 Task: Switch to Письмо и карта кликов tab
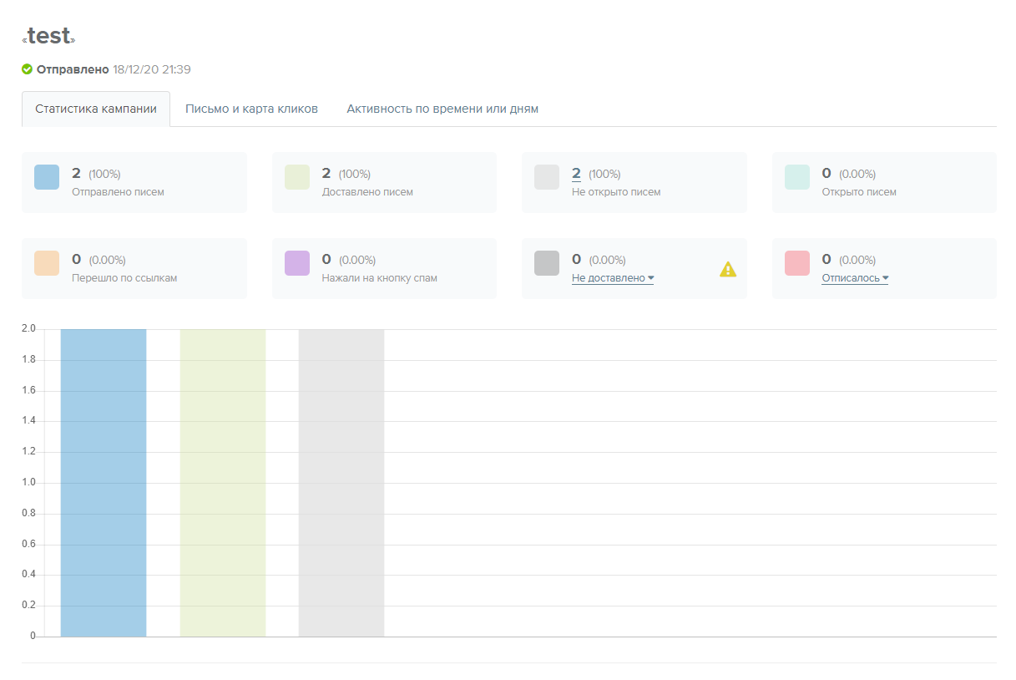click(251, 109)
